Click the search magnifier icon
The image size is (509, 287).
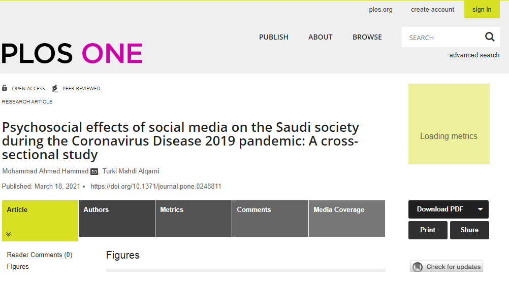click(x=490, y=37)
